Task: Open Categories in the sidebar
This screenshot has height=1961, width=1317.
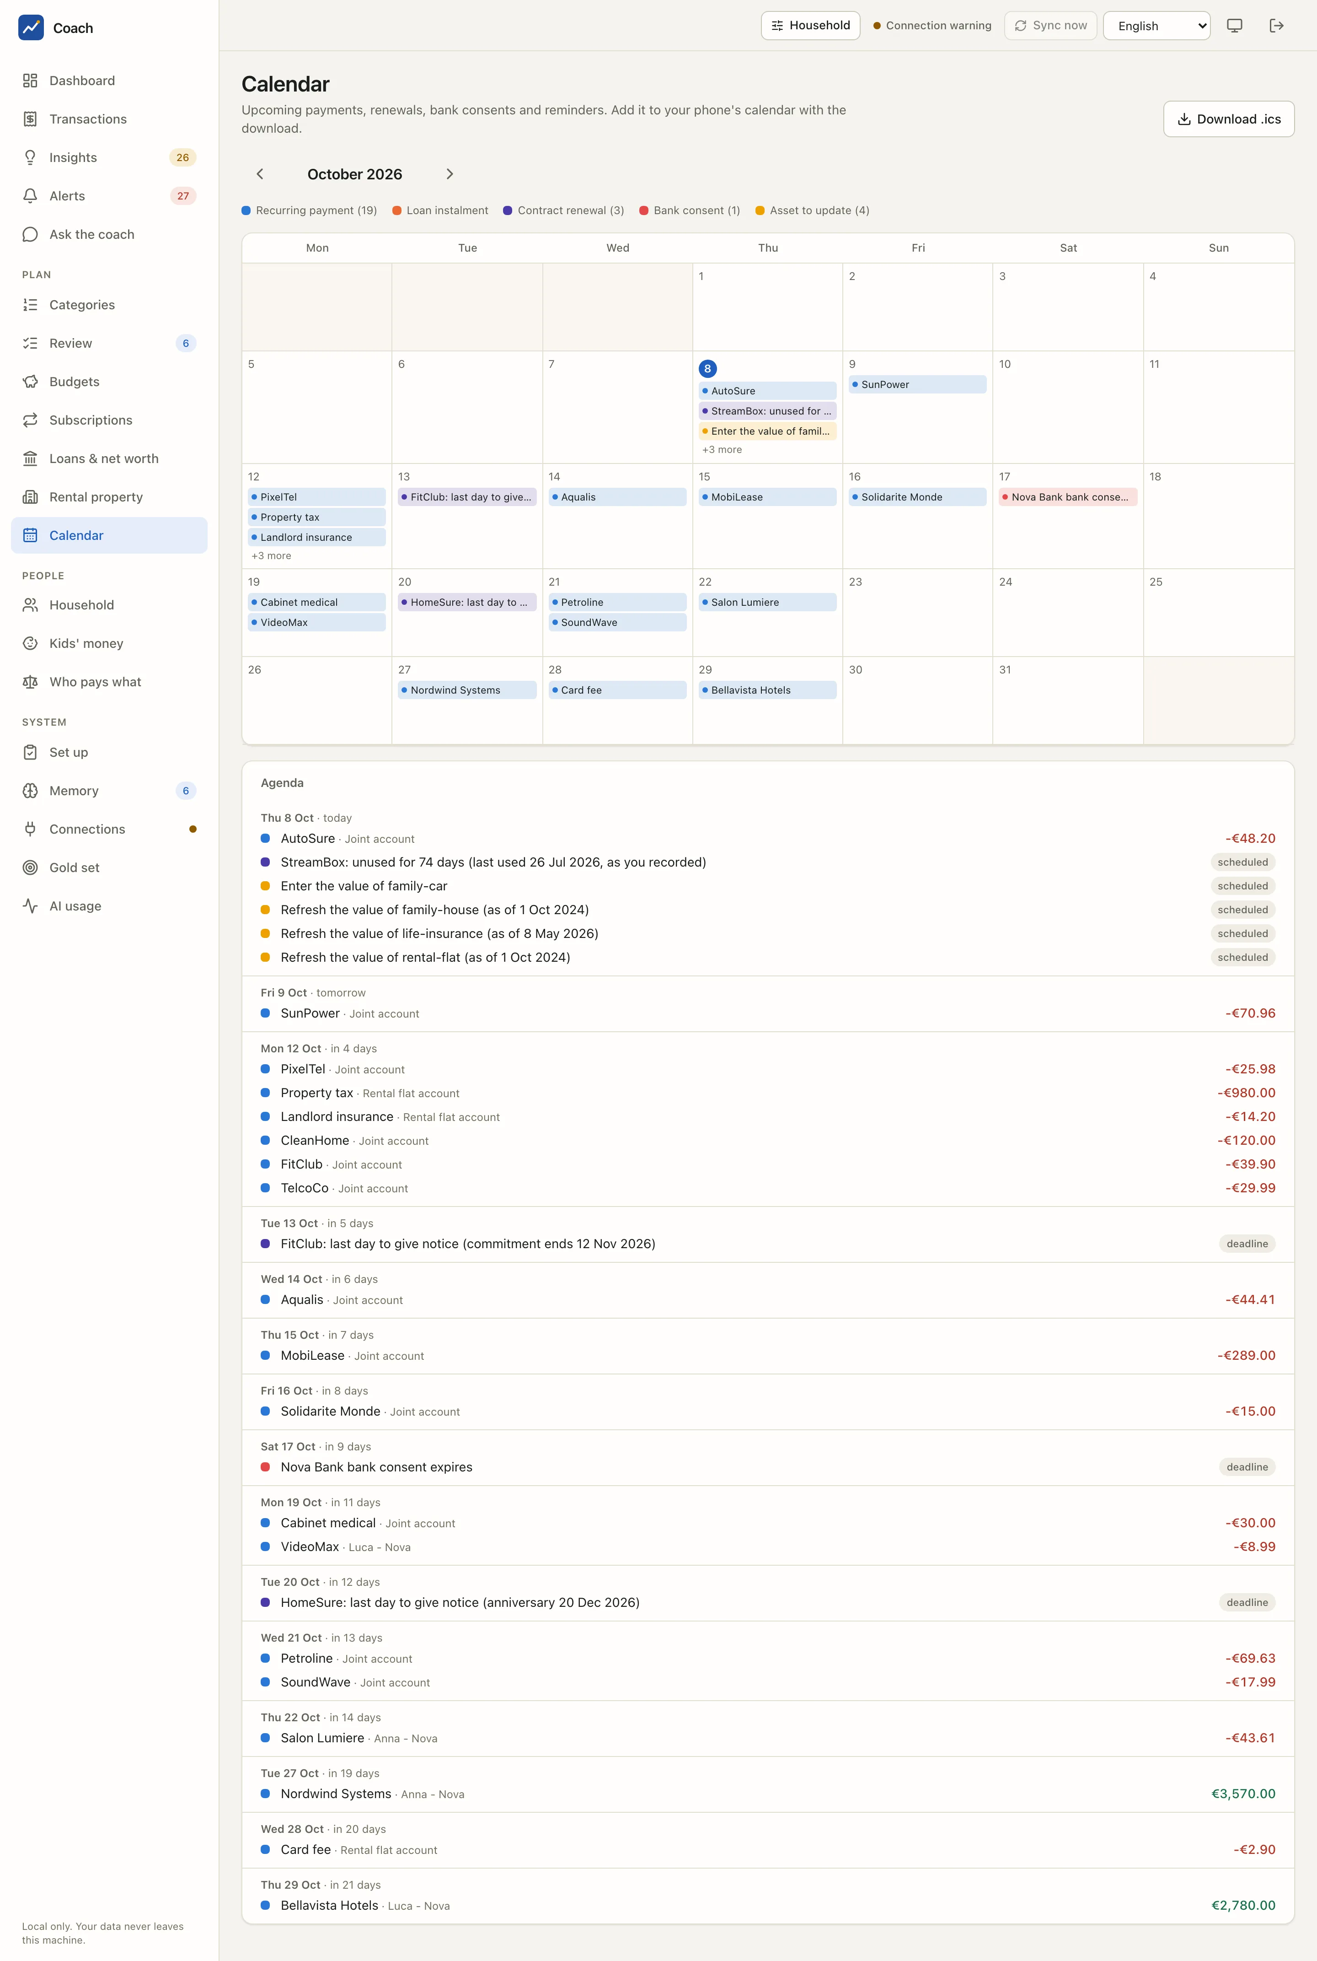Action: pos(109,305)
